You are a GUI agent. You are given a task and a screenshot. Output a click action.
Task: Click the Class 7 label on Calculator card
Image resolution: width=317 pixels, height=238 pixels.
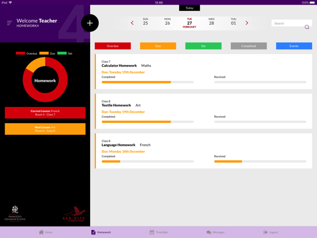point(106,62)
